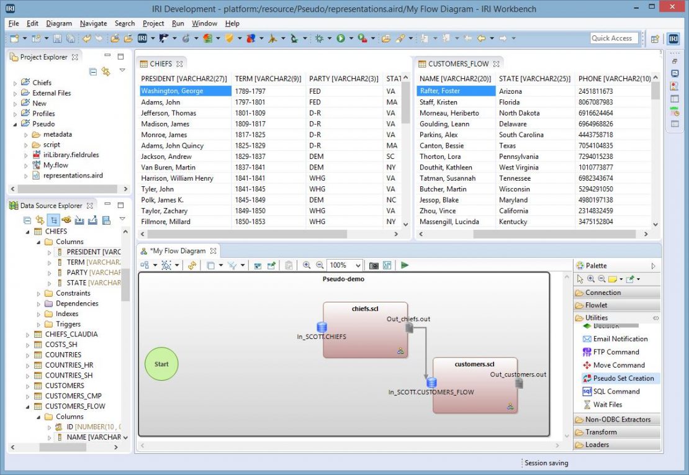Open the Window menu
The height and width of the screenshot is (475, 689).
[204, 24]
